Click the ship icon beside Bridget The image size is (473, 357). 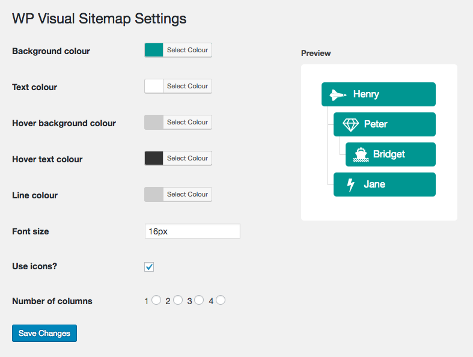[x=361, y=155]
